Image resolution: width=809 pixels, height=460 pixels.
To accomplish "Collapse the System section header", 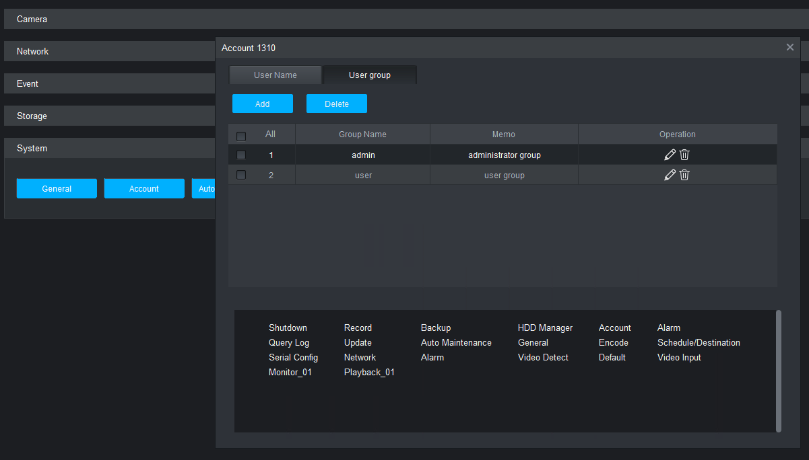I will [x=110, y=148].
